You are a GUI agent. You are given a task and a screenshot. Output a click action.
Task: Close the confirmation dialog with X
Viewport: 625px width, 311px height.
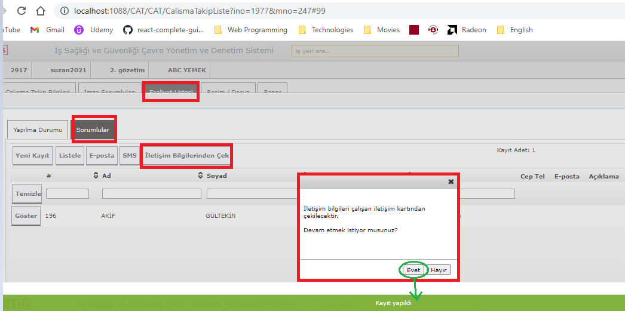tap(451, 181)
